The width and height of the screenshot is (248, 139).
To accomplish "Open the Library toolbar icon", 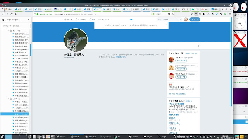I will click(192, 14).
